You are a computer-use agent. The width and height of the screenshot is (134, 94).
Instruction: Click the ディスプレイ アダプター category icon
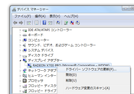click(25, 60)
